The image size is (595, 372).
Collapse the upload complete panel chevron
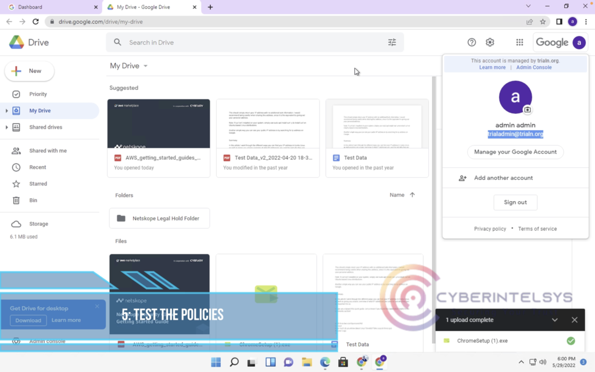pos(555,320)
